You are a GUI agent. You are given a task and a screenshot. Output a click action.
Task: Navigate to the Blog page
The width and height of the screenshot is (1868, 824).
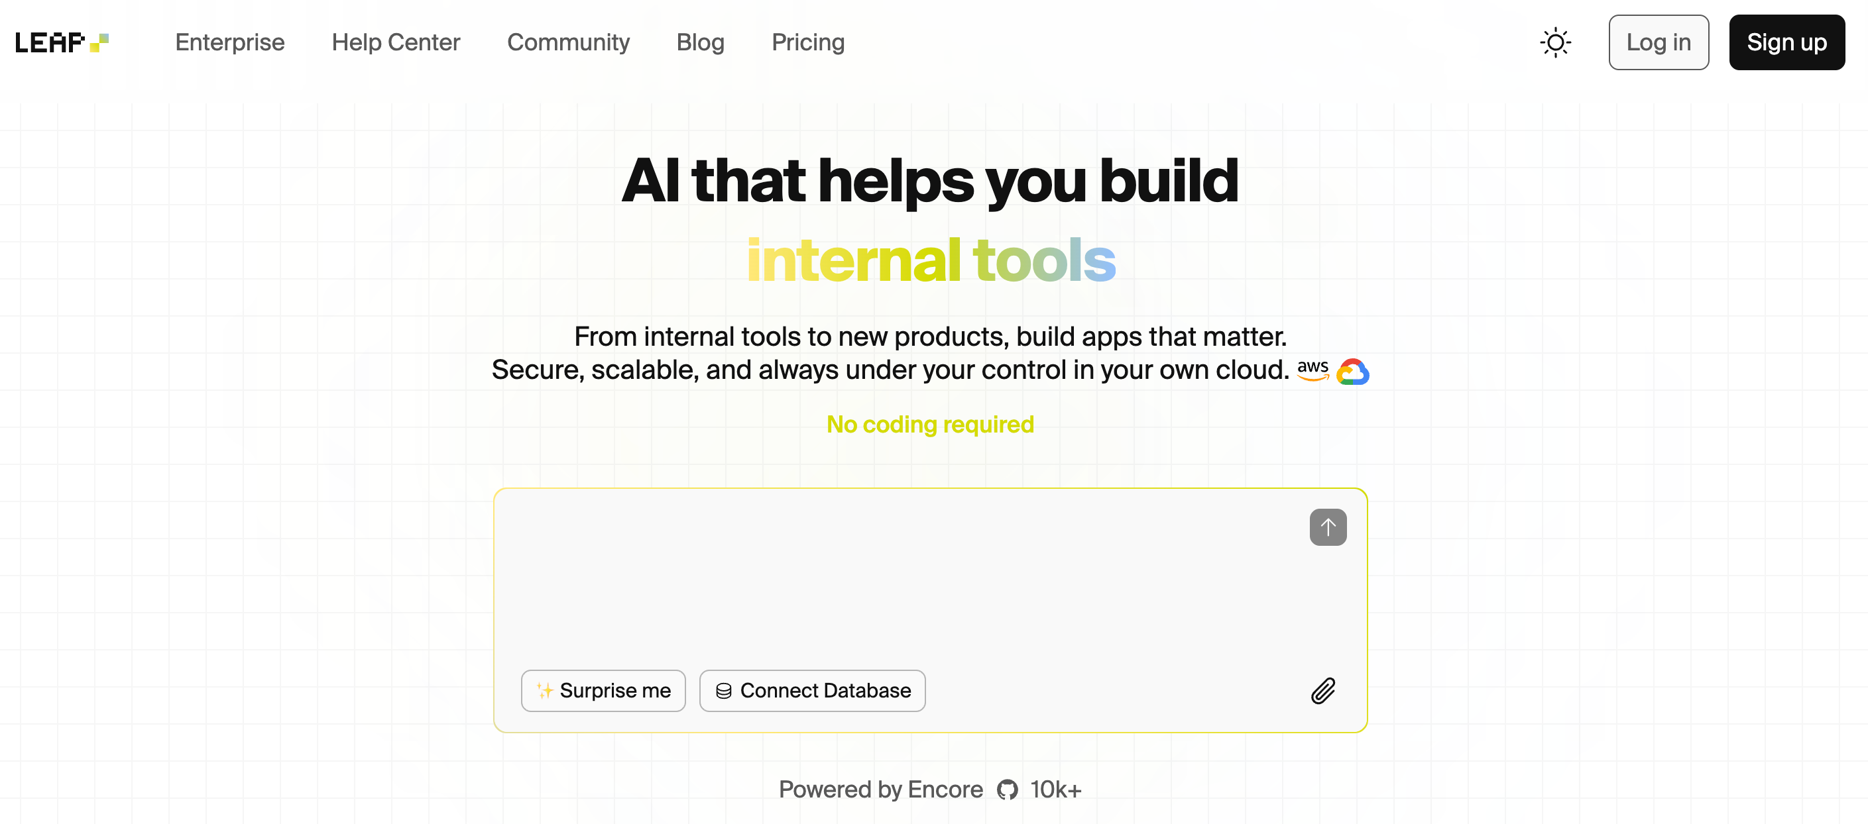[700, 43]
